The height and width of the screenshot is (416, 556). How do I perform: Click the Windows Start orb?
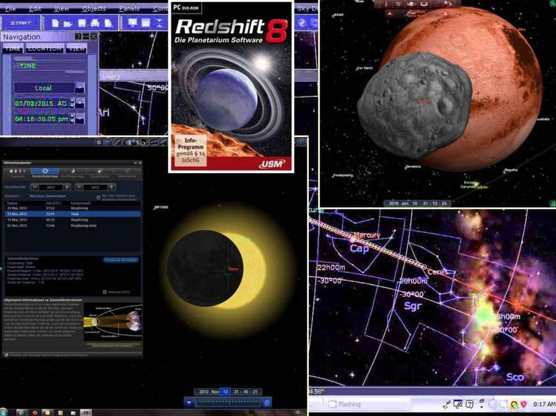pos(4,412)
